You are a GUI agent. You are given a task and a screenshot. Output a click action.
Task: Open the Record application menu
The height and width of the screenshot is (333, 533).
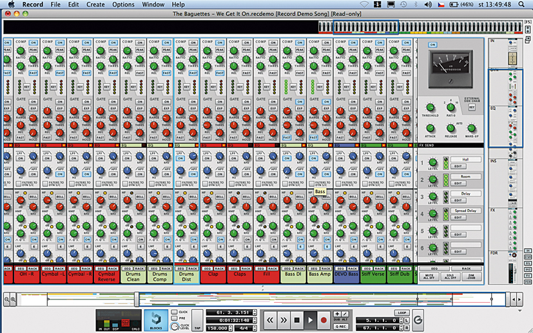[33, 5]
